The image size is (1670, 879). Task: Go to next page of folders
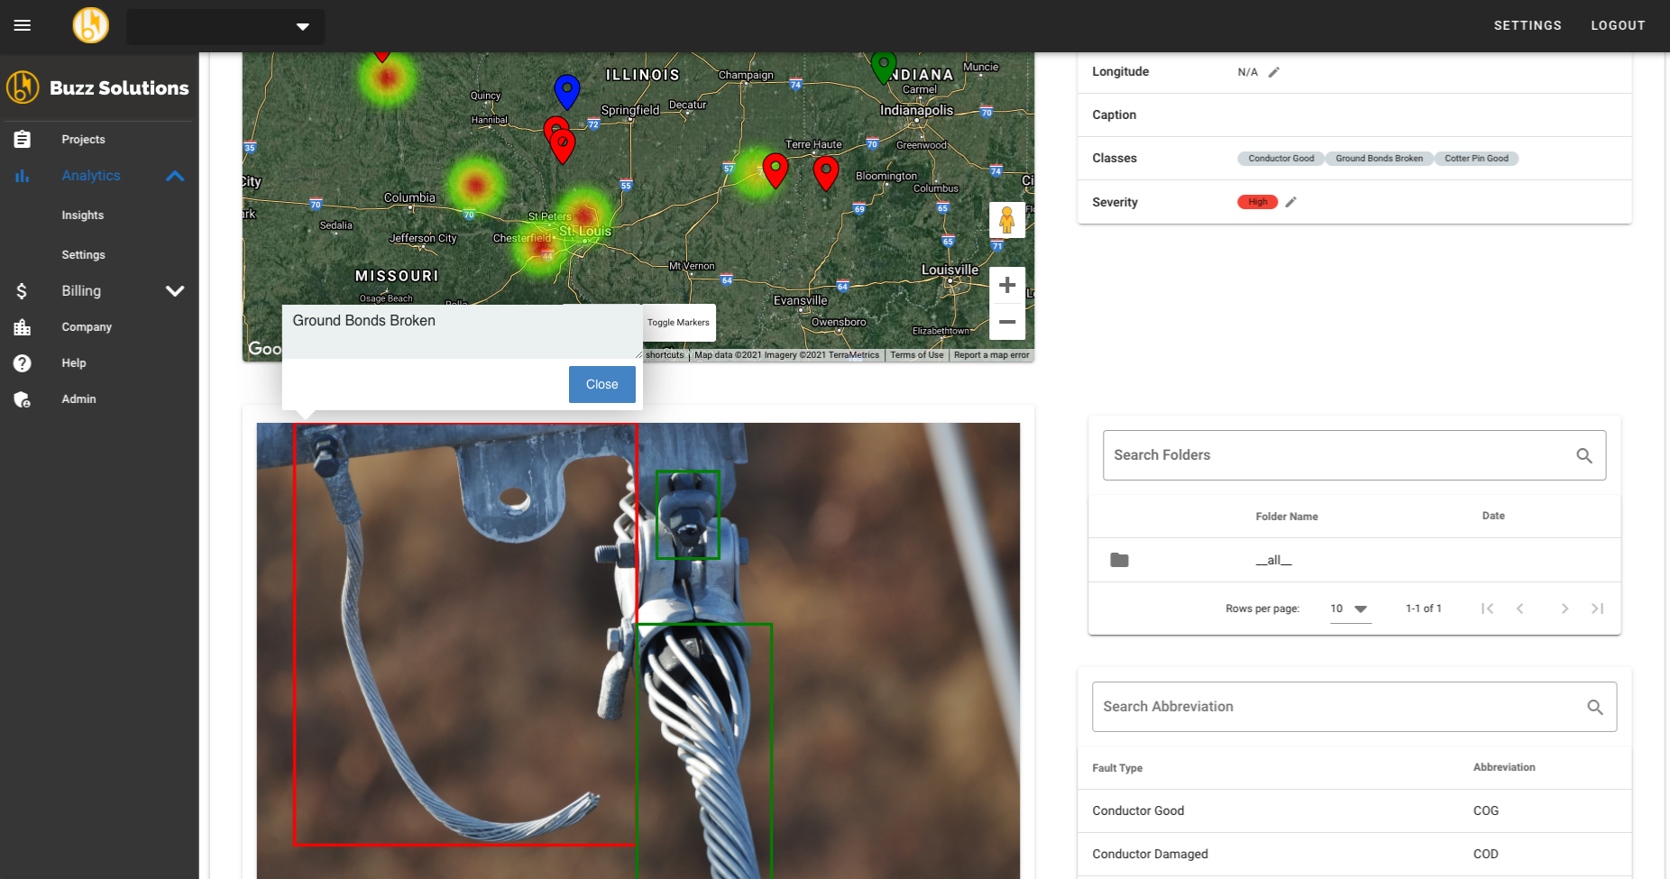(1564, 609)
